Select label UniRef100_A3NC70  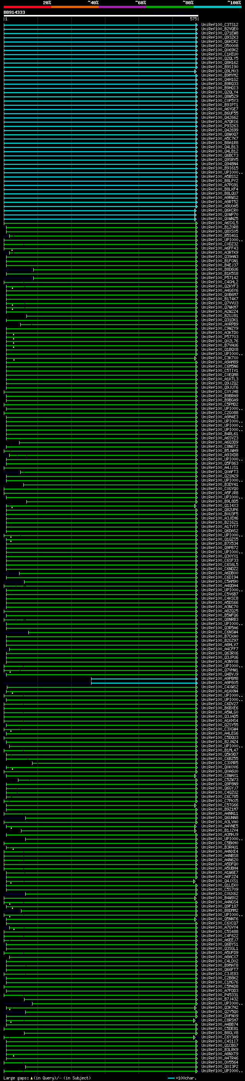pos(220,607)
